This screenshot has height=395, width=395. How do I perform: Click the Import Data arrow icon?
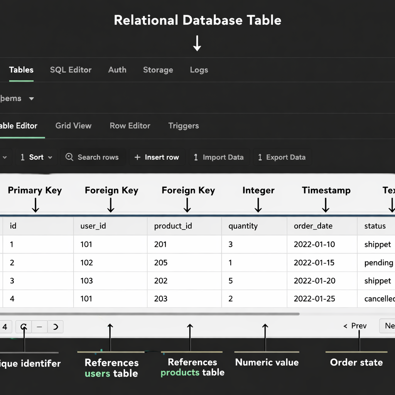coord(196,157)
